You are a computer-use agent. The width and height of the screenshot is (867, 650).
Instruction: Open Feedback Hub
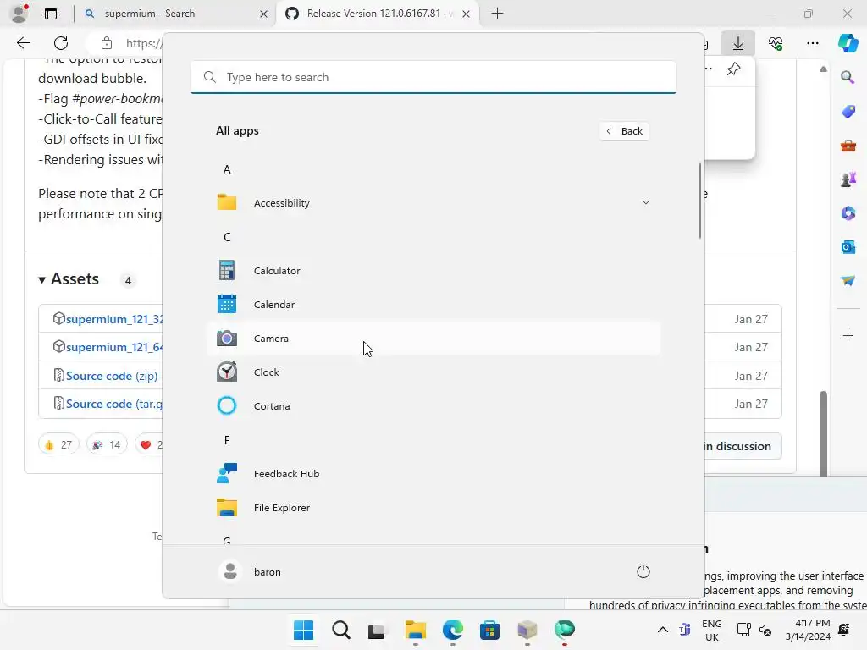click(433, 474)
